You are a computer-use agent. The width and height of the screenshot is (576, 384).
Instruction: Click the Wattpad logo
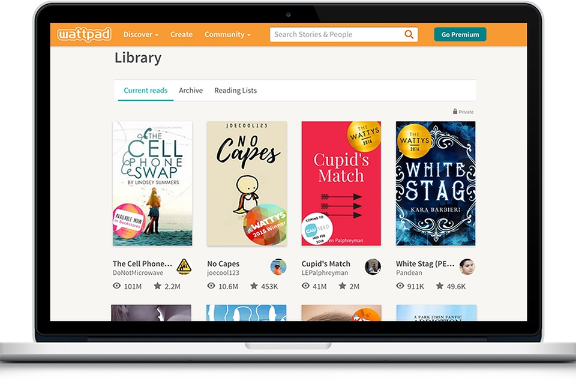coord(84,34)
